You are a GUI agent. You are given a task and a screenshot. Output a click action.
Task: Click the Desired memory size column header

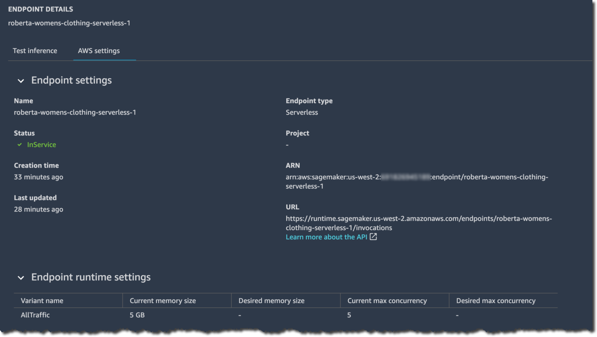pyautogui.click(x=271, y=300)
